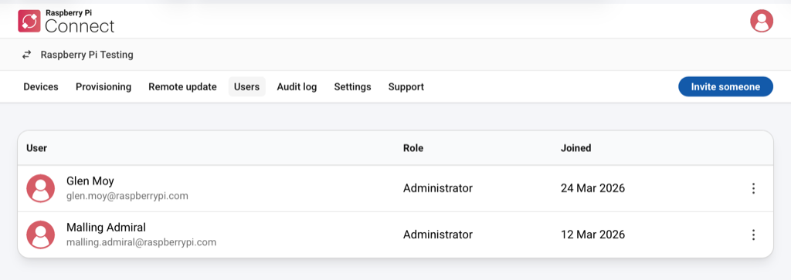The height and width of the screenshot is (280, 791).
Task: Switch to the Settings tab
Action: pos(352,86)
